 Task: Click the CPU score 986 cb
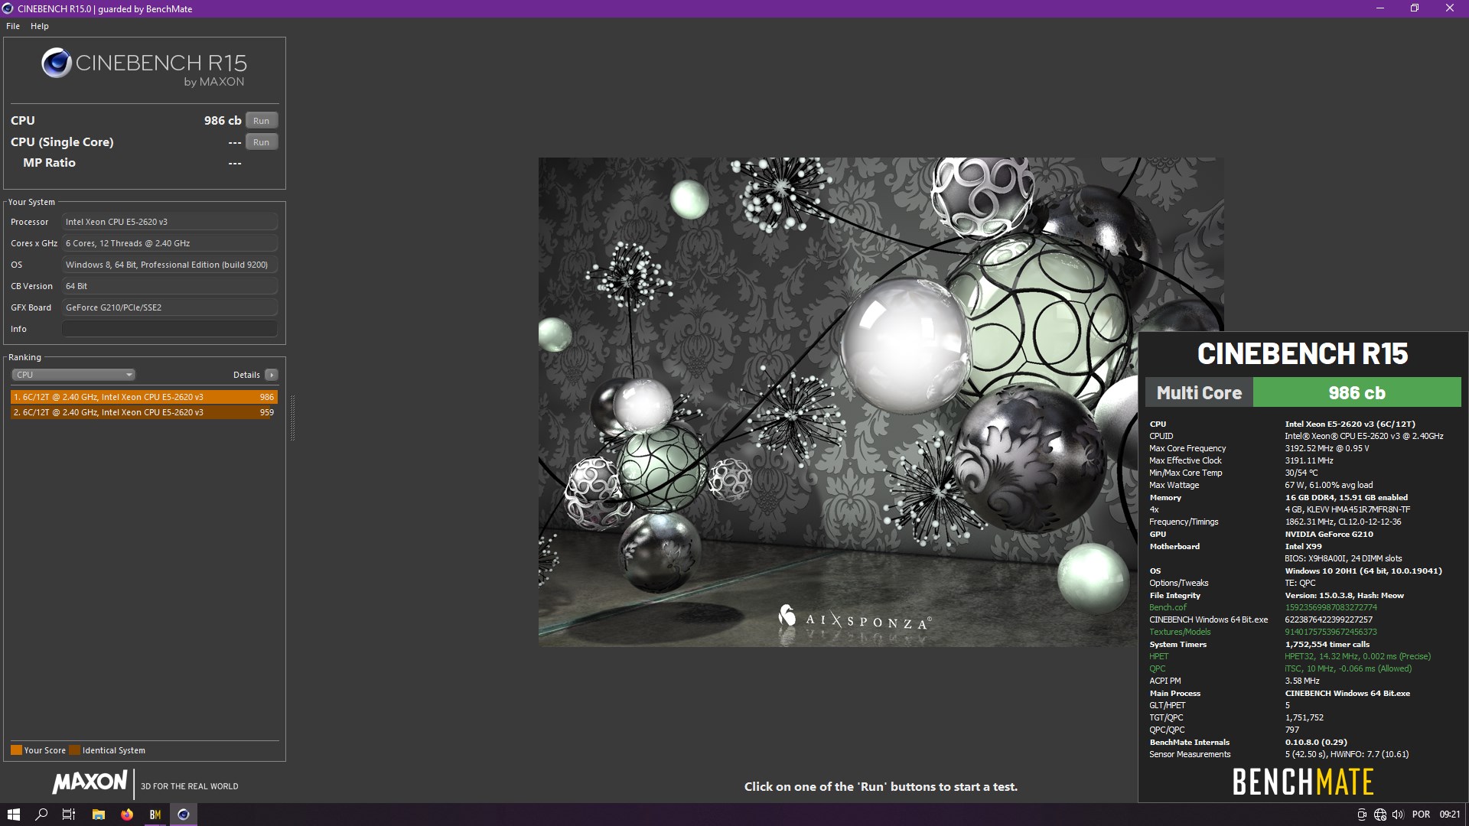point(223,121)
